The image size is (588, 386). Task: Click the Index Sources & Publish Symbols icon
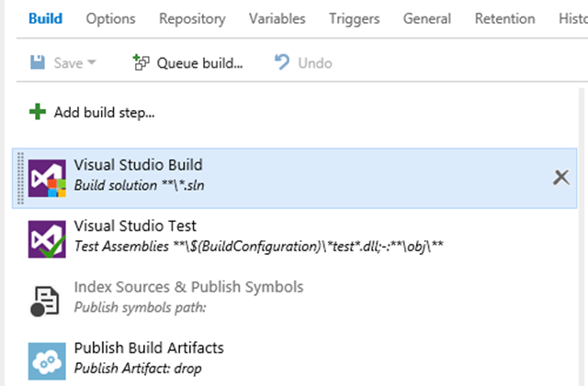pyautogui.click(x=45, y=301)
